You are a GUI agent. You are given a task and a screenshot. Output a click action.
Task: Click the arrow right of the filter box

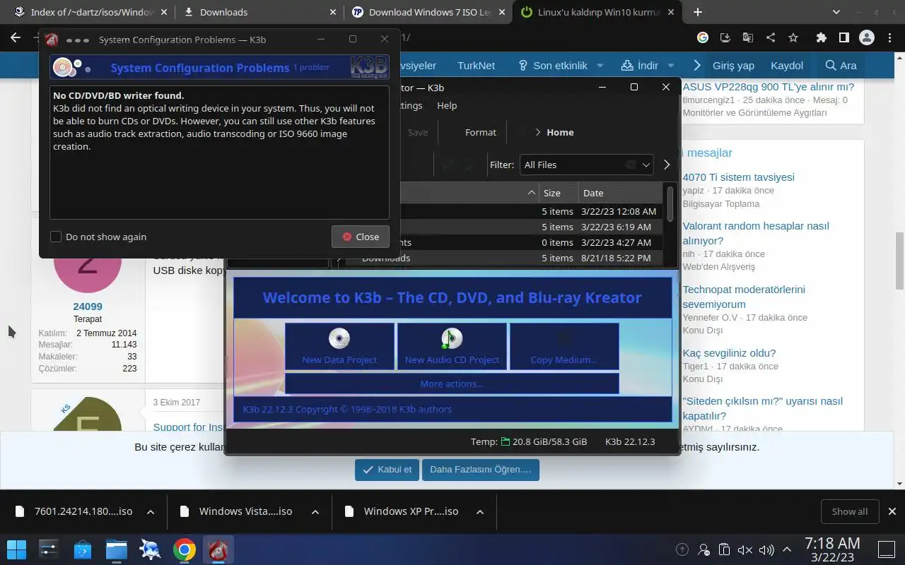pos(667,165)
